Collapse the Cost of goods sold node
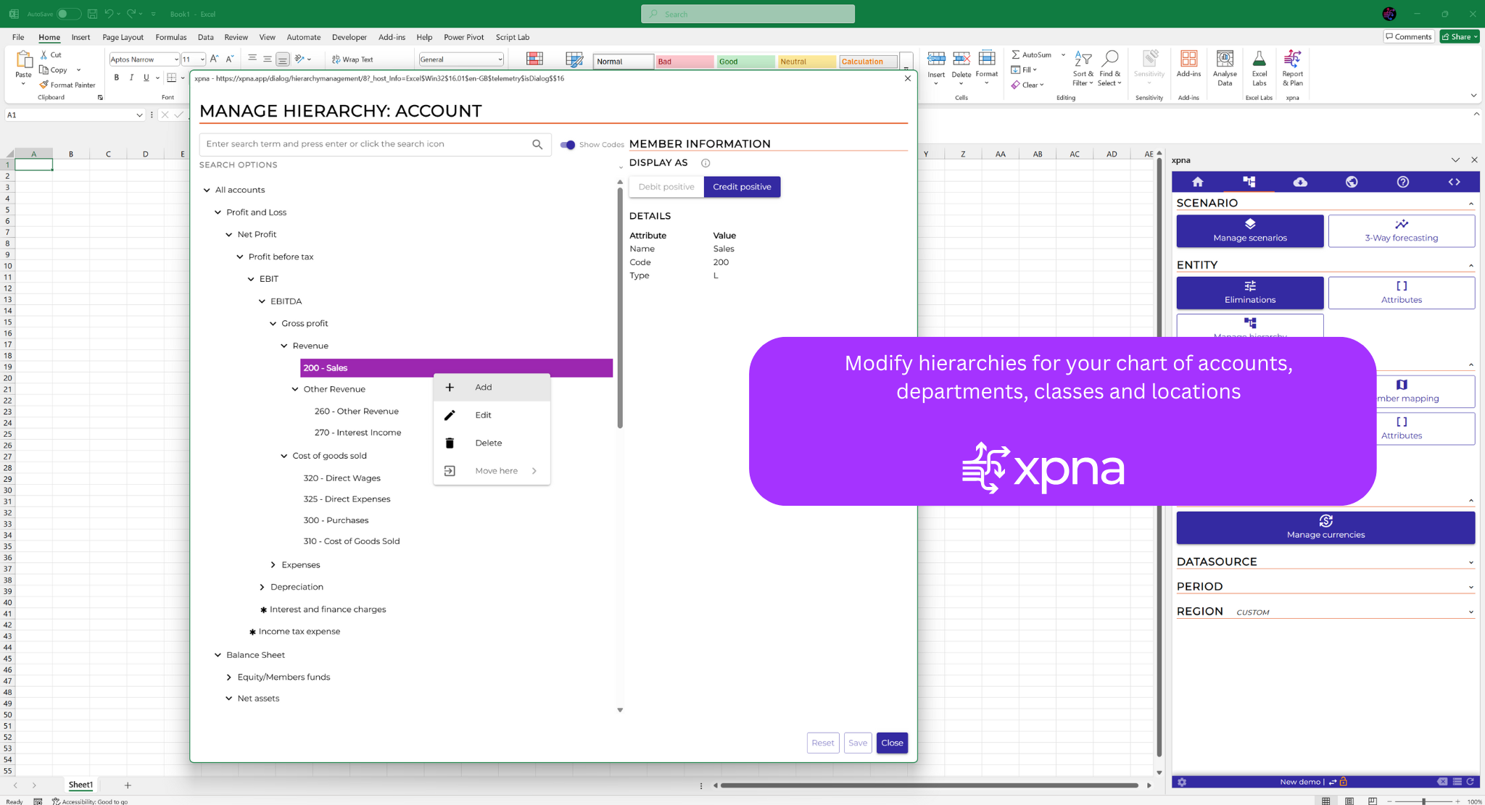Viewport: 1485px width, 805px height. tap(284, 456)
